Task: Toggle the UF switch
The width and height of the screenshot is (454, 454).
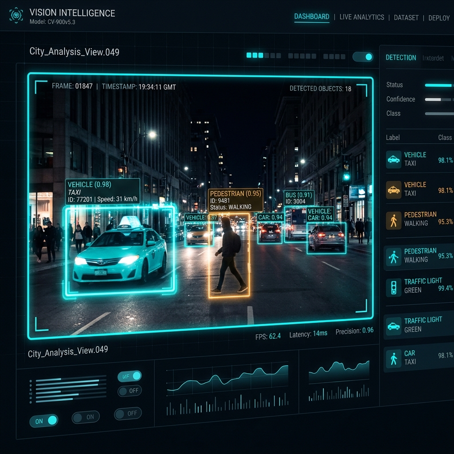Action: click(130, 376)
